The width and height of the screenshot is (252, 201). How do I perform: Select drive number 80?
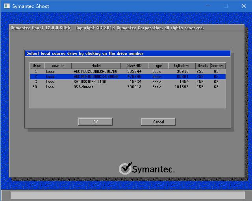coord(35,87)
